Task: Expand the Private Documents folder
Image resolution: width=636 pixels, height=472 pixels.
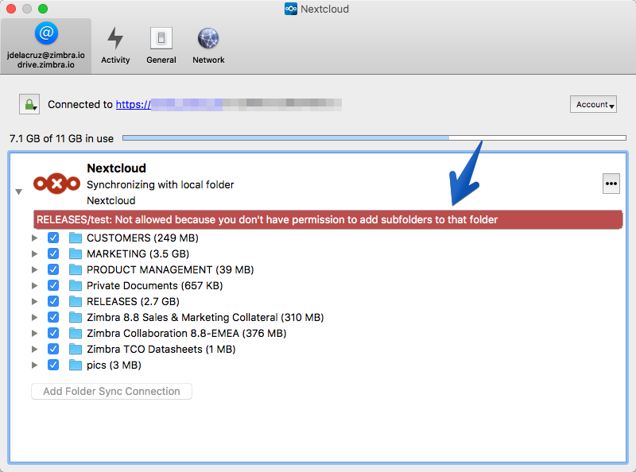Action: pyautogui.click(x=34, y=285)
